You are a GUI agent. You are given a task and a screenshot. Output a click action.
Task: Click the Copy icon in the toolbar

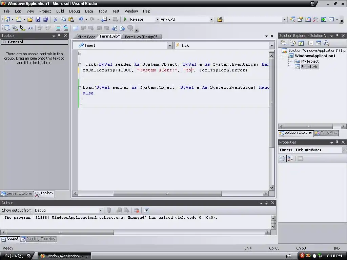pos(63,19)
